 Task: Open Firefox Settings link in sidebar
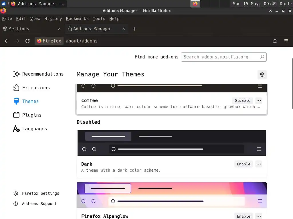click(36, 193)
